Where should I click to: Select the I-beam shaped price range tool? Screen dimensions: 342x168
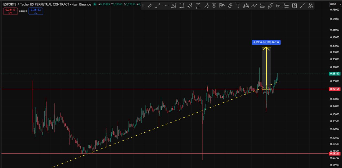coord(198,6)
